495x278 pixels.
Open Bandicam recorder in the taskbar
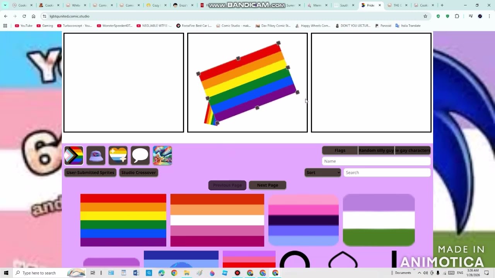click(x=237, y=273)
